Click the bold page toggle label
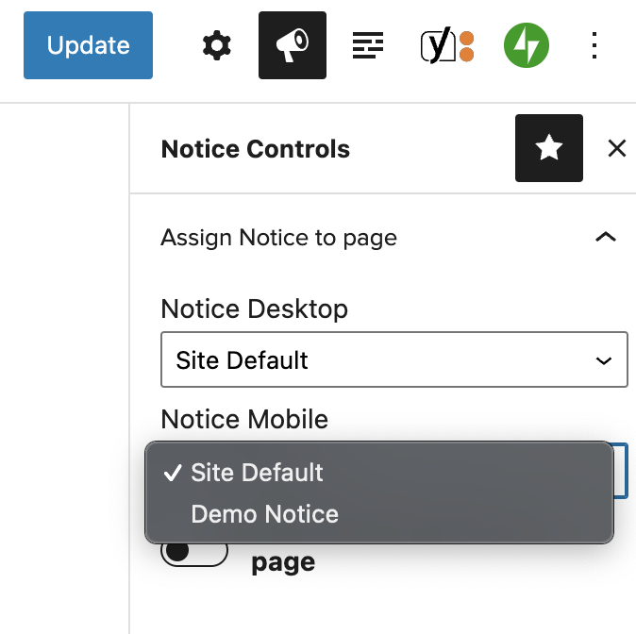 (x=283, y=563)
